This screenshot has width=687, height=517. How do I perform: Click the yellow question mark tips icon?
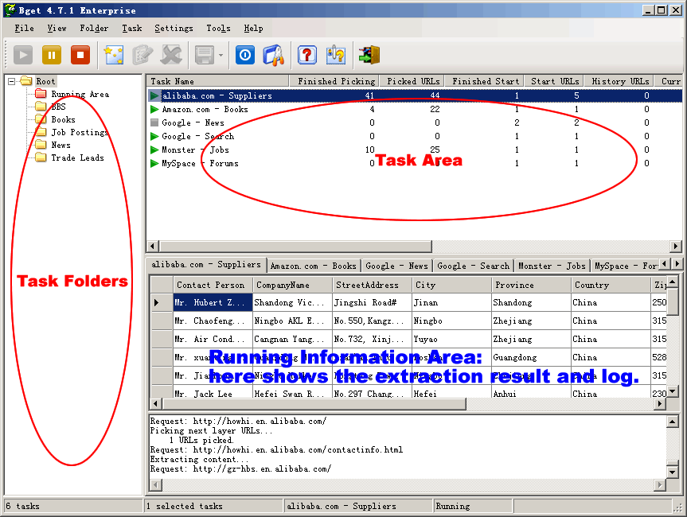(336, 55)
